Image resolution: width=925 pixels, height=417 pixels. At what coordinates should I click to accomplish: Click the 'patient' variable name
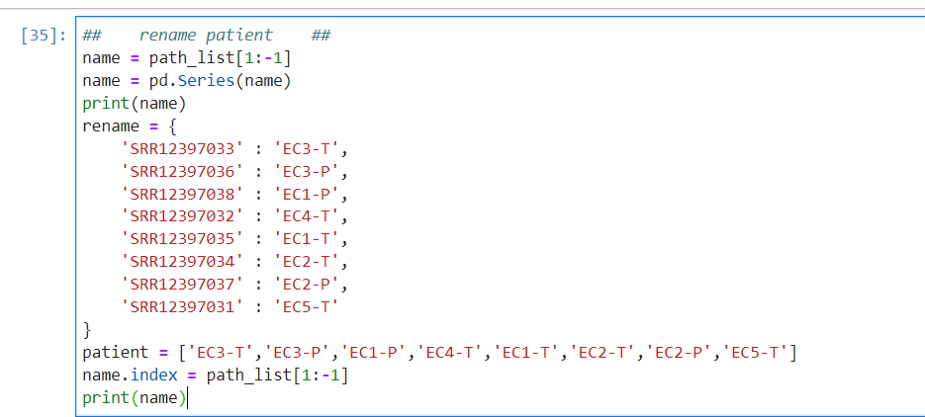(x=116, y=352)
